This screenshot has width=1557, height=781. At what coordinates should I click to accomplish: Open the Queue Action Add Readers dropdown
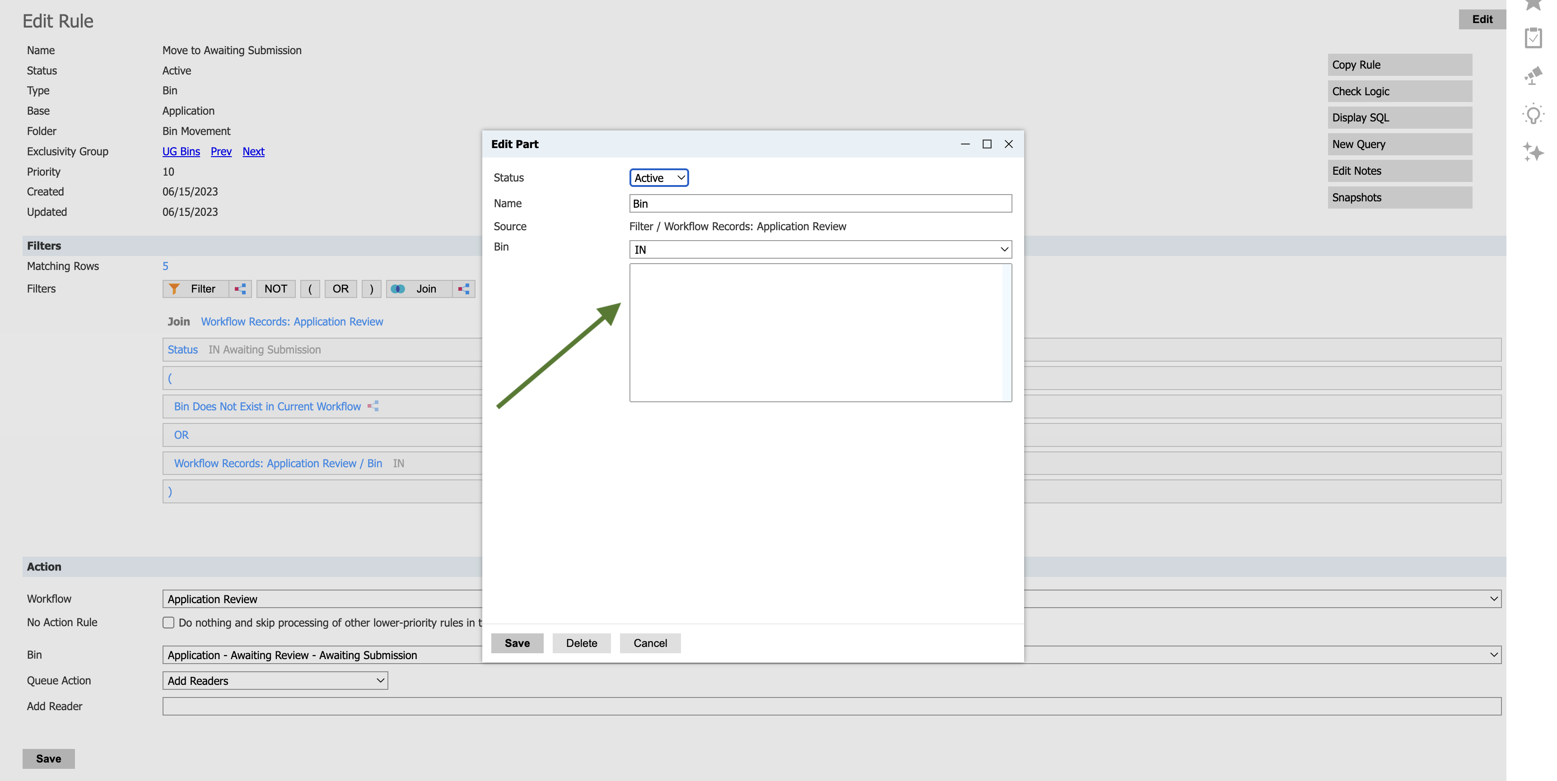(275, 681)
